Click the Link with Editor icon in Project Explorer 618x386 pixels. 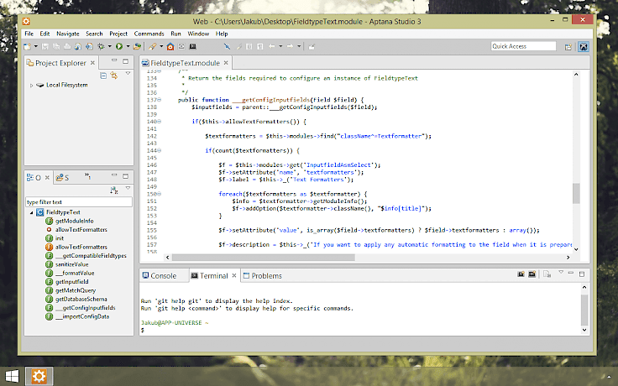pos(113,76)
